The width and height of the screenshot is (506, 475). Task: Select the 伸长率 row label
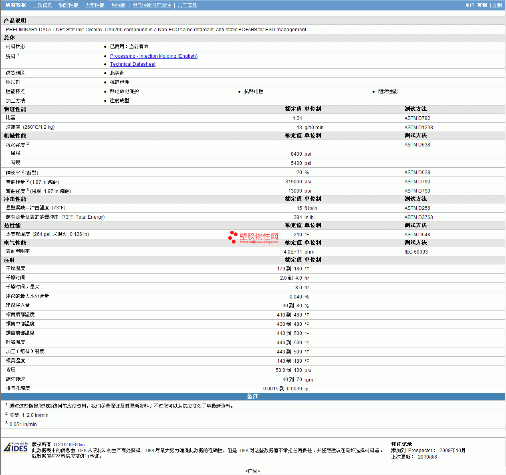point(22,173)
